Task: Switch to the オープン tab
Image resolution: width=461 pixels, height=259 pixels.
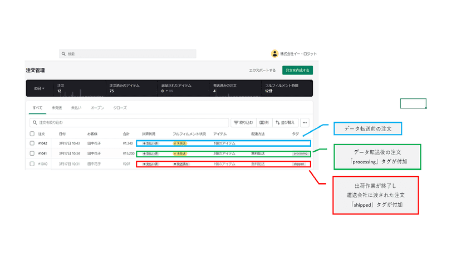Action: click(97, 108)
